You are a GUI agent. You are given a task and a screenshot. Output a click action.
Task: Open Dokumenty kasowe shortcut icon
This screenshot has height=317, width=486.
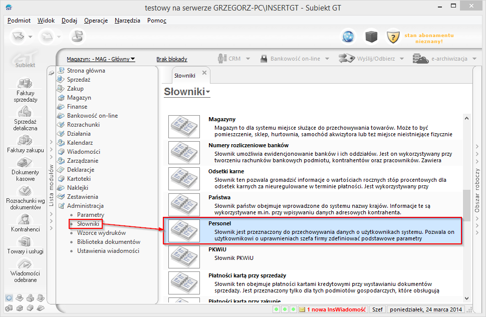[25, 162]
